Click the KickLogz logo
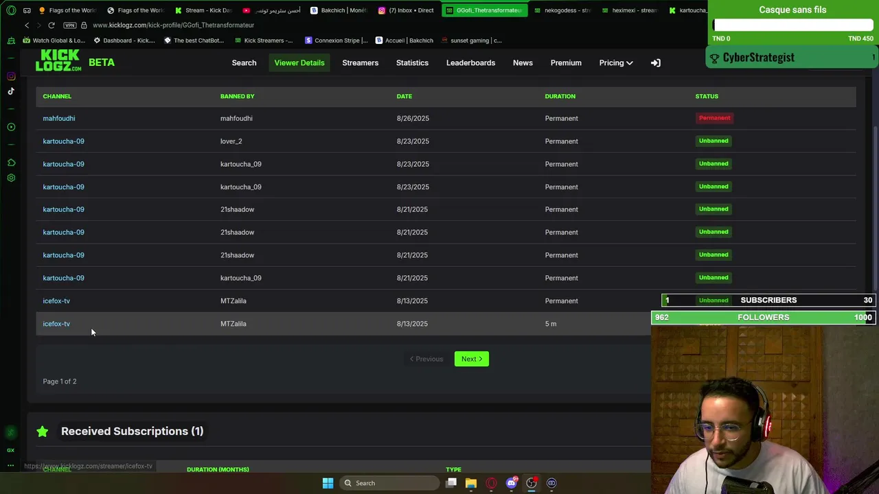The width and height of the screenshot is (879, 494). click(x=58, y=60)
